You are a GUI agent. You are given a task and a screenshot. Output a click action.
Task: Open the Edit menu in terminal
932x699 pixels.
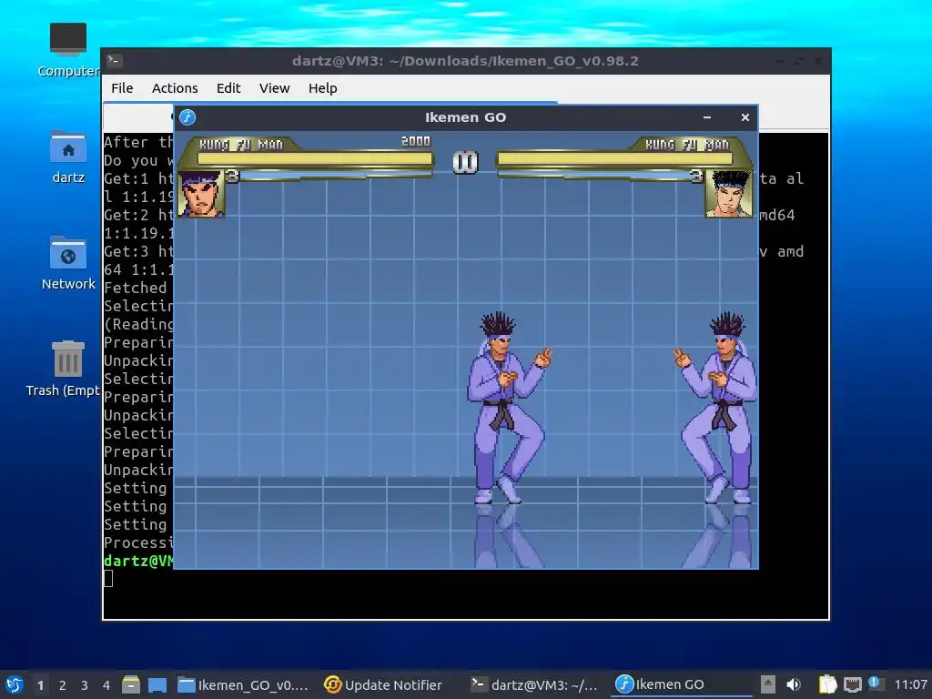click(x=228, y=88)
